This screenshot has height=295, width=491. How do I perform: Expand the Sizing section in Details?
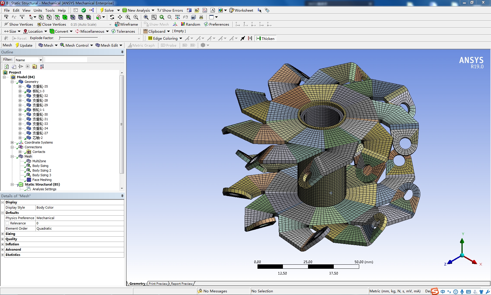(3, 234)
